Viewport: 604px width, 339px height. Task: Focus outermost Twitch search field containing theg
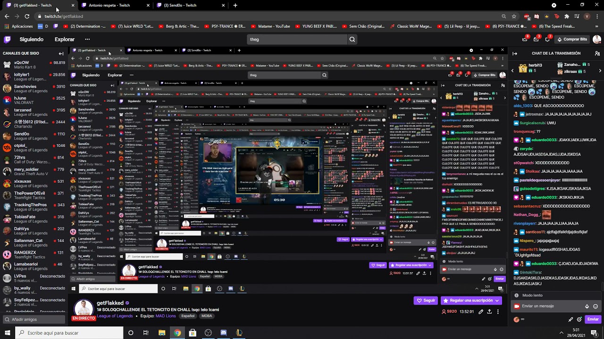click(x=297, y=40)
